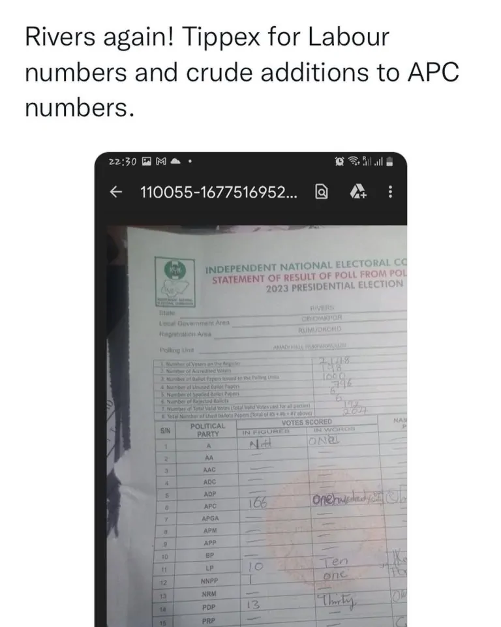The height and width of the screenshot is (627, 501).
Task: Open the find-in-document search icon
Action: tap(321, 192)
